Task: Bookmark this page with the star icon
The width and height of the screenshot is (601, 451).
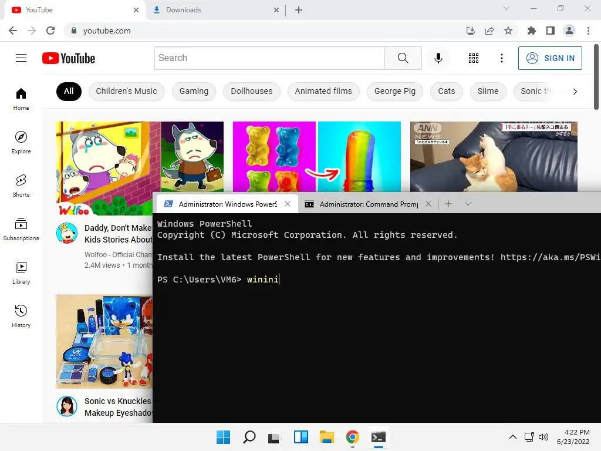Action: [508, 31]
